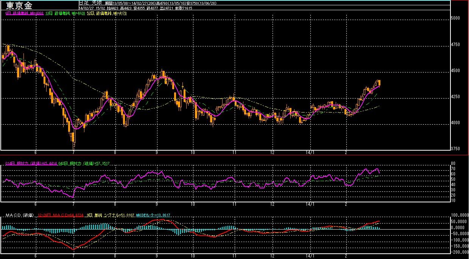469x259 pixels.
Task: Click month 7 label under price chart
Action: tap(74, 153)
